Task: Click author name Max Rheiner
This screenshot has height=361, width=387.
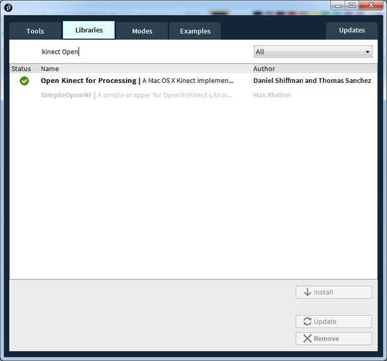Action: [272, 95]
